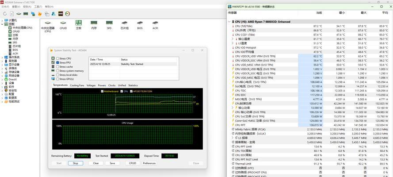The image size is (393, 177).
Task: Open BIOS large icon in main pane
Action: coord(140,25)
